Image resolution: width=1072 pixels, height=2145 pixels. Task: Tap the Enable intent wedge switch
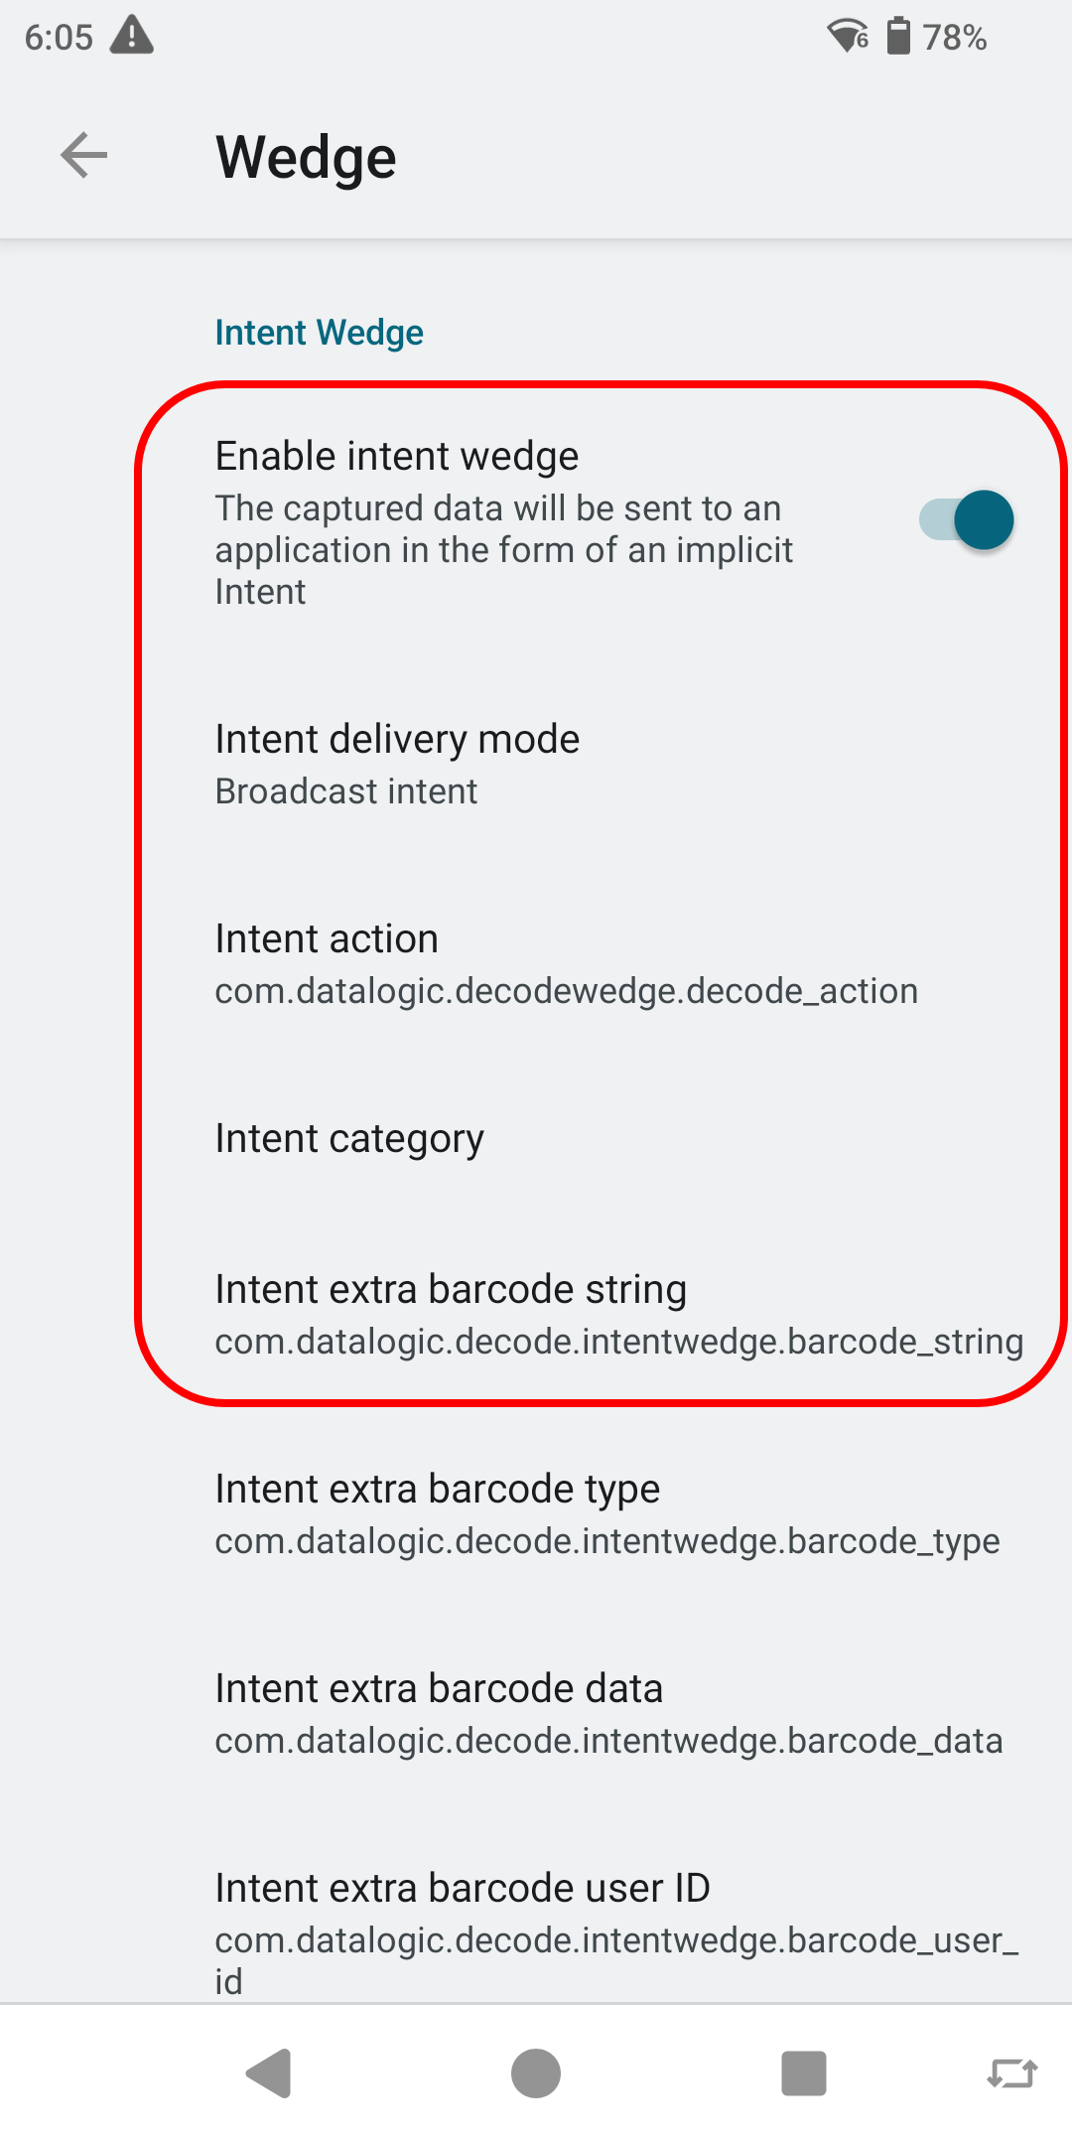pyautogui.click(x=965, y=518)
